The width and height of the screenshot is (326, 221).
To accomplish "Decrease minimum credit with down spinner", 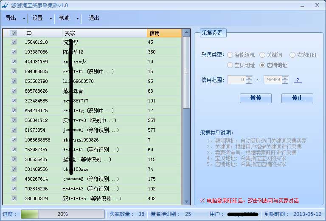I will (x=249, y=82).
